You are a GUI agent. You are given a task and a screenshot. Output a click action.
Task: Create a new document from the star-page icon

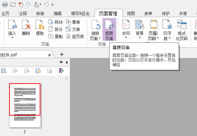[21, 5]
